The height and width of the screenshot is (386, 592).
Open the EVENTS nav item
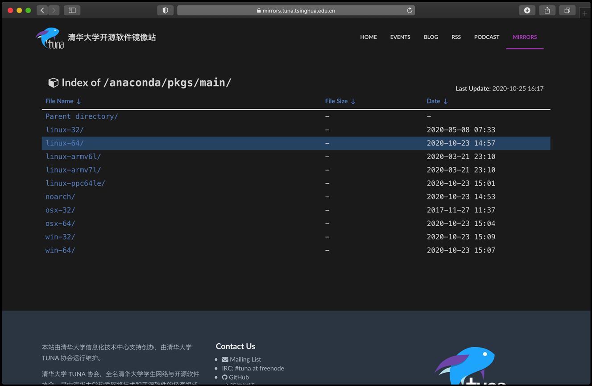pos(400,37)
